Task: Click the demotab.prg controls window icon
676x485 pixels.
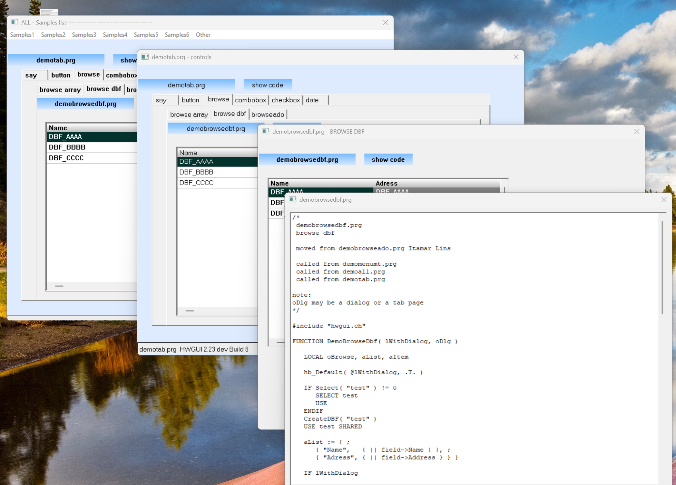Action: (x=145, y=57)
